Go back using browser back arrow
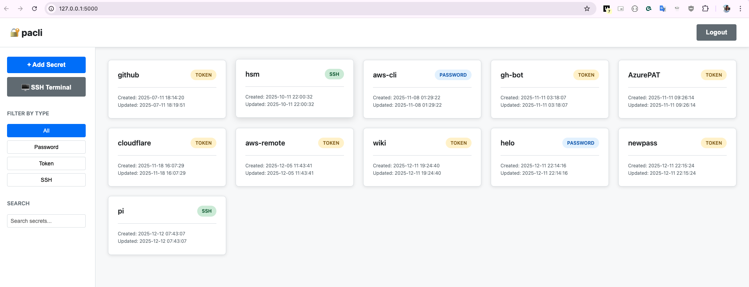 click(7, 9)
